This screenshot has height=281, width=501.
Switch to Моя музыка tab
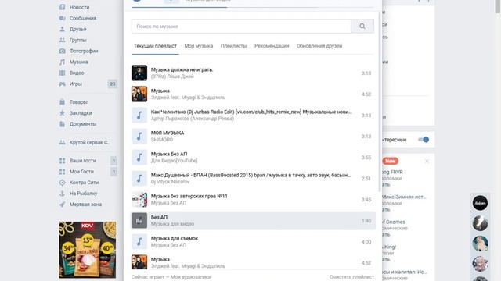[x=199, y=46]
